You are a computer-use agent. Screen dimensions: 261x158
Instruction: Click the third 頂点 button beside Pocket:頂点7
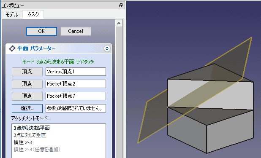point(27,96)
